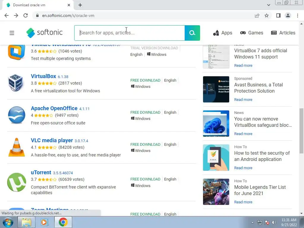
Task: Reload the current page
Action: 26,15
